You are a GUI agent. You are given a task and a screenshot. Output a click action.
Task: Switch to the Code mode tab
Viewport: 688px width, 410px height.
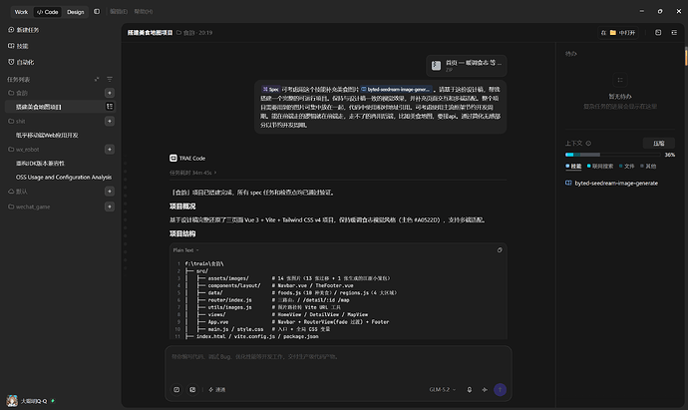(x=48, y=12)
